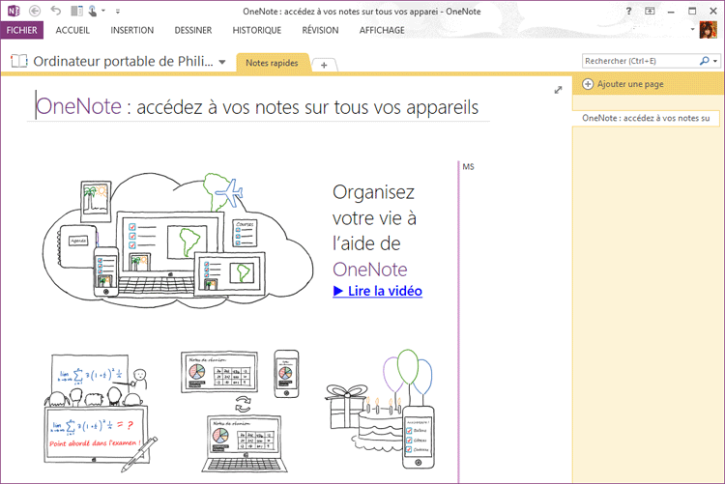
Task: Click Ajouter une page button
Action: coord(623,84)
